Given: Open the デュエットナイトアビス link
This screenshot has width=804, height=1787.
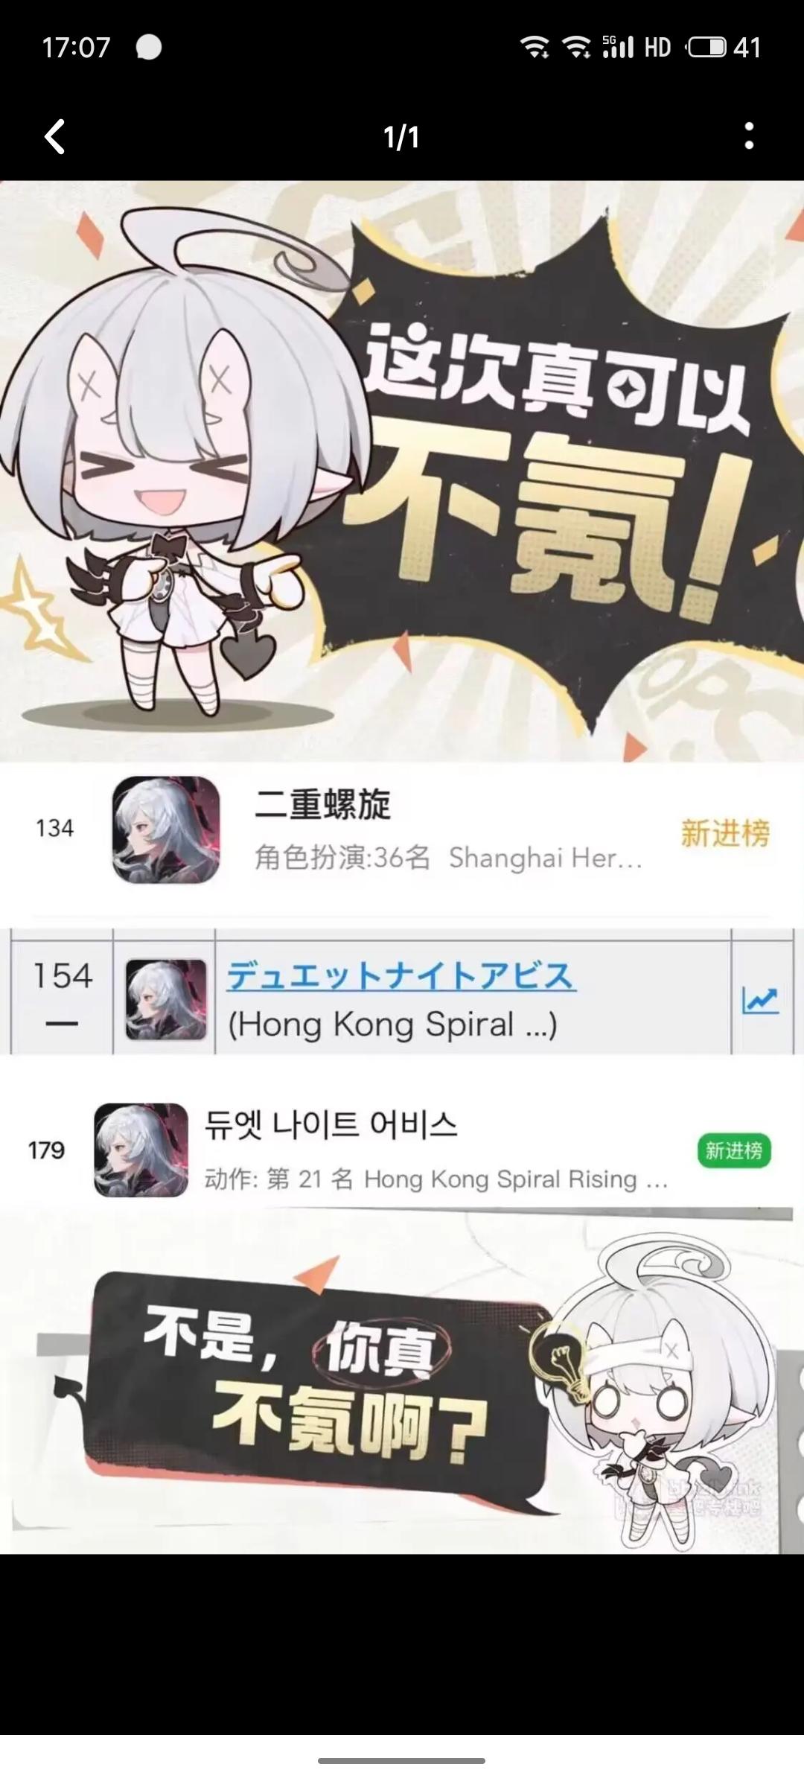Looking at the screenshot, I should pyautogui.click(x=401, y=976).
